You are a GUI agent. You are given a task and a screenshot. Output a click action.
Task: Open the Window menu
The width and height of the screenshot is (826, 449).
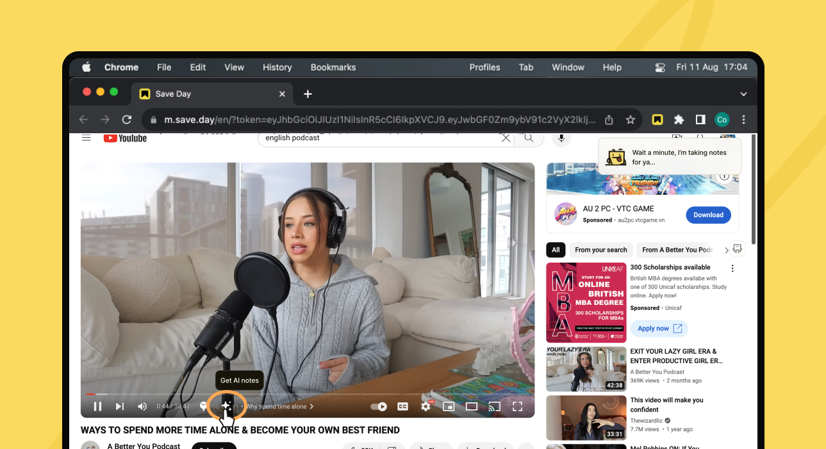568,67
